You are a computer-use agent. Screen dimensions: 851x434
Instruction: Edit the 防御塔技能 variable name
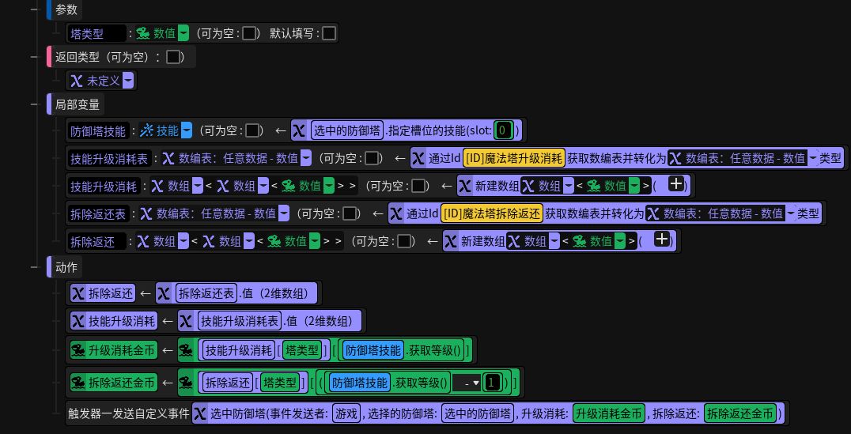pos(98,130)
